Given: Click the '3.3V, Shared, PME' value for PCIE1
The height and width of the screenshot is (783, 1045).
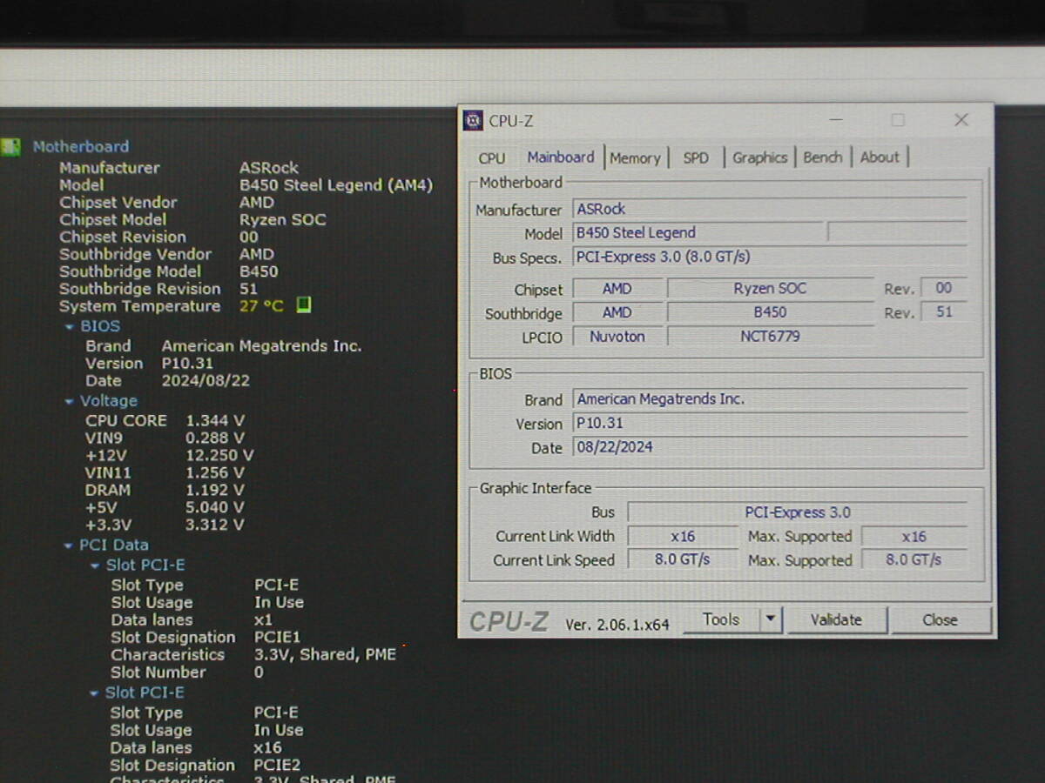Looking at the screenshot, I should pos(325,655).
